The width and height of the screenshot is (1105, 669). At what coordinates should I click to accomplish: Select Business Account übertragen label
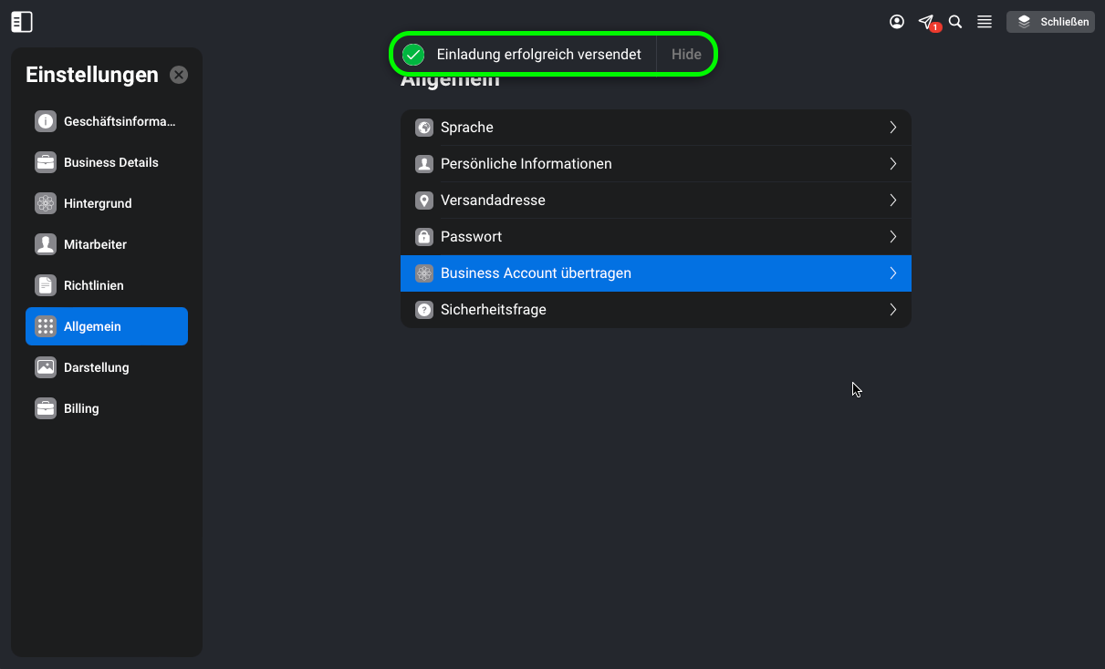(536, 273)
